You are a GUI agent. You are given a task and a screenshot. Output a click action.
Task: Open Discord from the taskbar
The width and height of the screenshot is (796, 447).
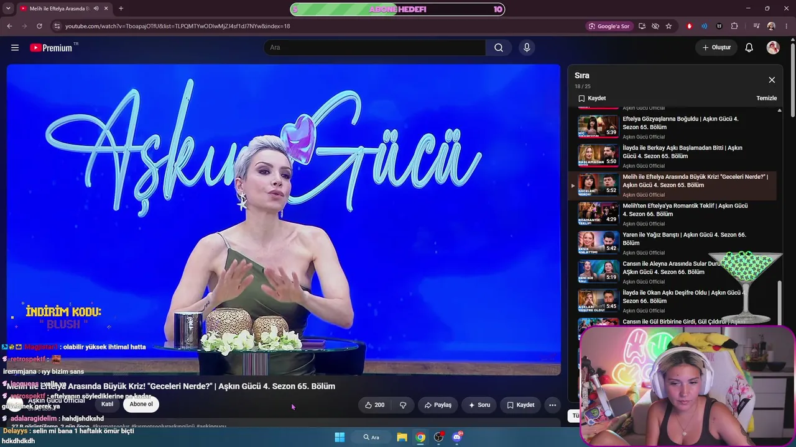[x=457, y=437]
